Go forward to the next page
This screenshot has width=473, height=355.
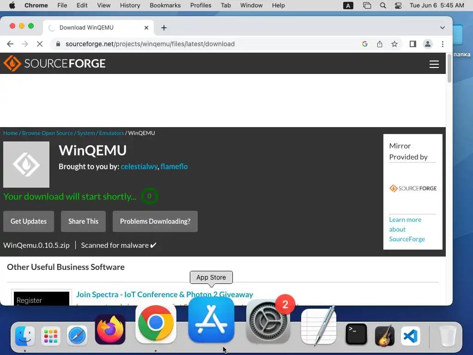pyautogui.click(x=25, y=44)
